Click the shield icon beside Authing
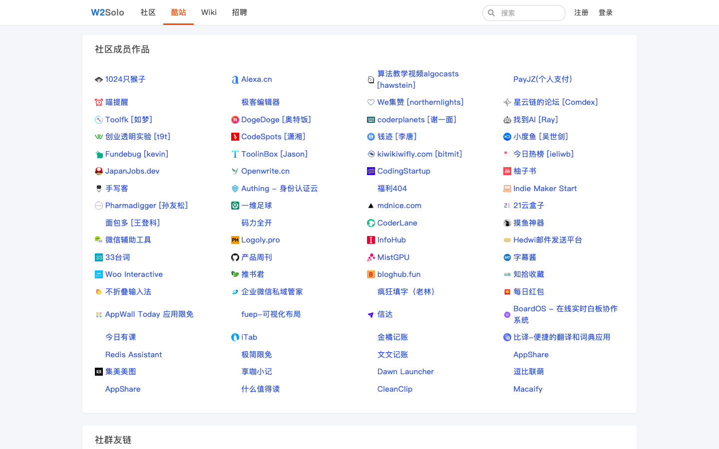The width and height of the screenshot is (719, 449). (235, 189)
